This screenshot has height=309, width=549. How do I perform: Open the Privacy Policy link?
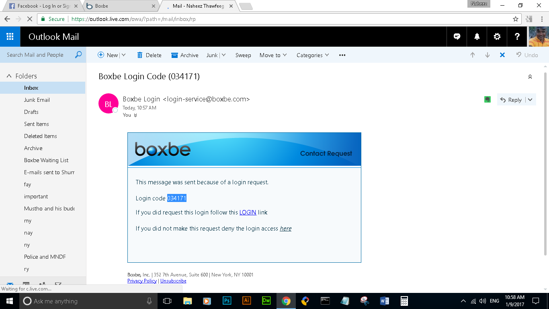[142, 281]
